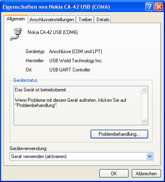Image resolution: width=165 pixels, height=182 pixels.
Task: Click the scroll up arrow in Gerätestatus box
Action: pyautogui.click(x=144, y=90)
